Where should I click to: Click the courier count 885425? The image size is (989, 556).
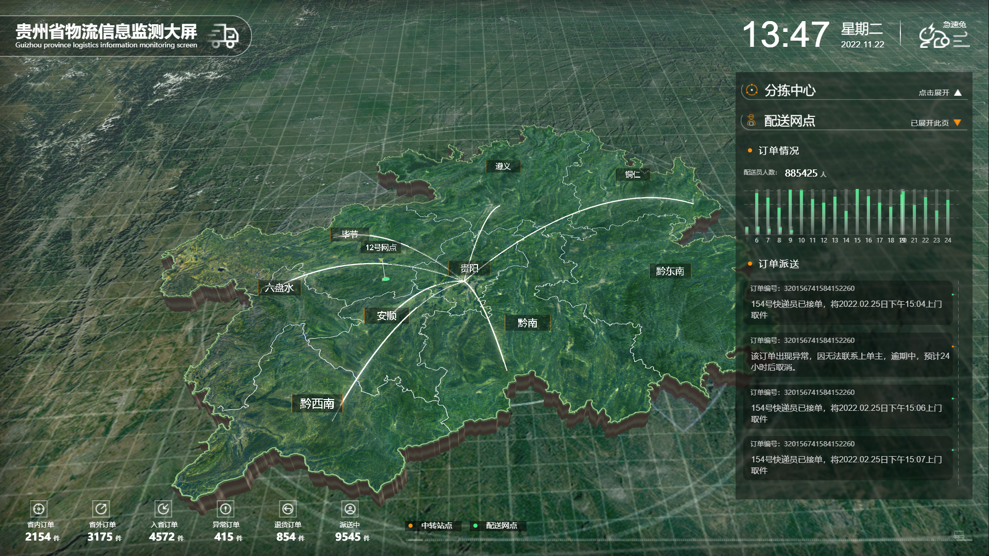tap(801, 173)
